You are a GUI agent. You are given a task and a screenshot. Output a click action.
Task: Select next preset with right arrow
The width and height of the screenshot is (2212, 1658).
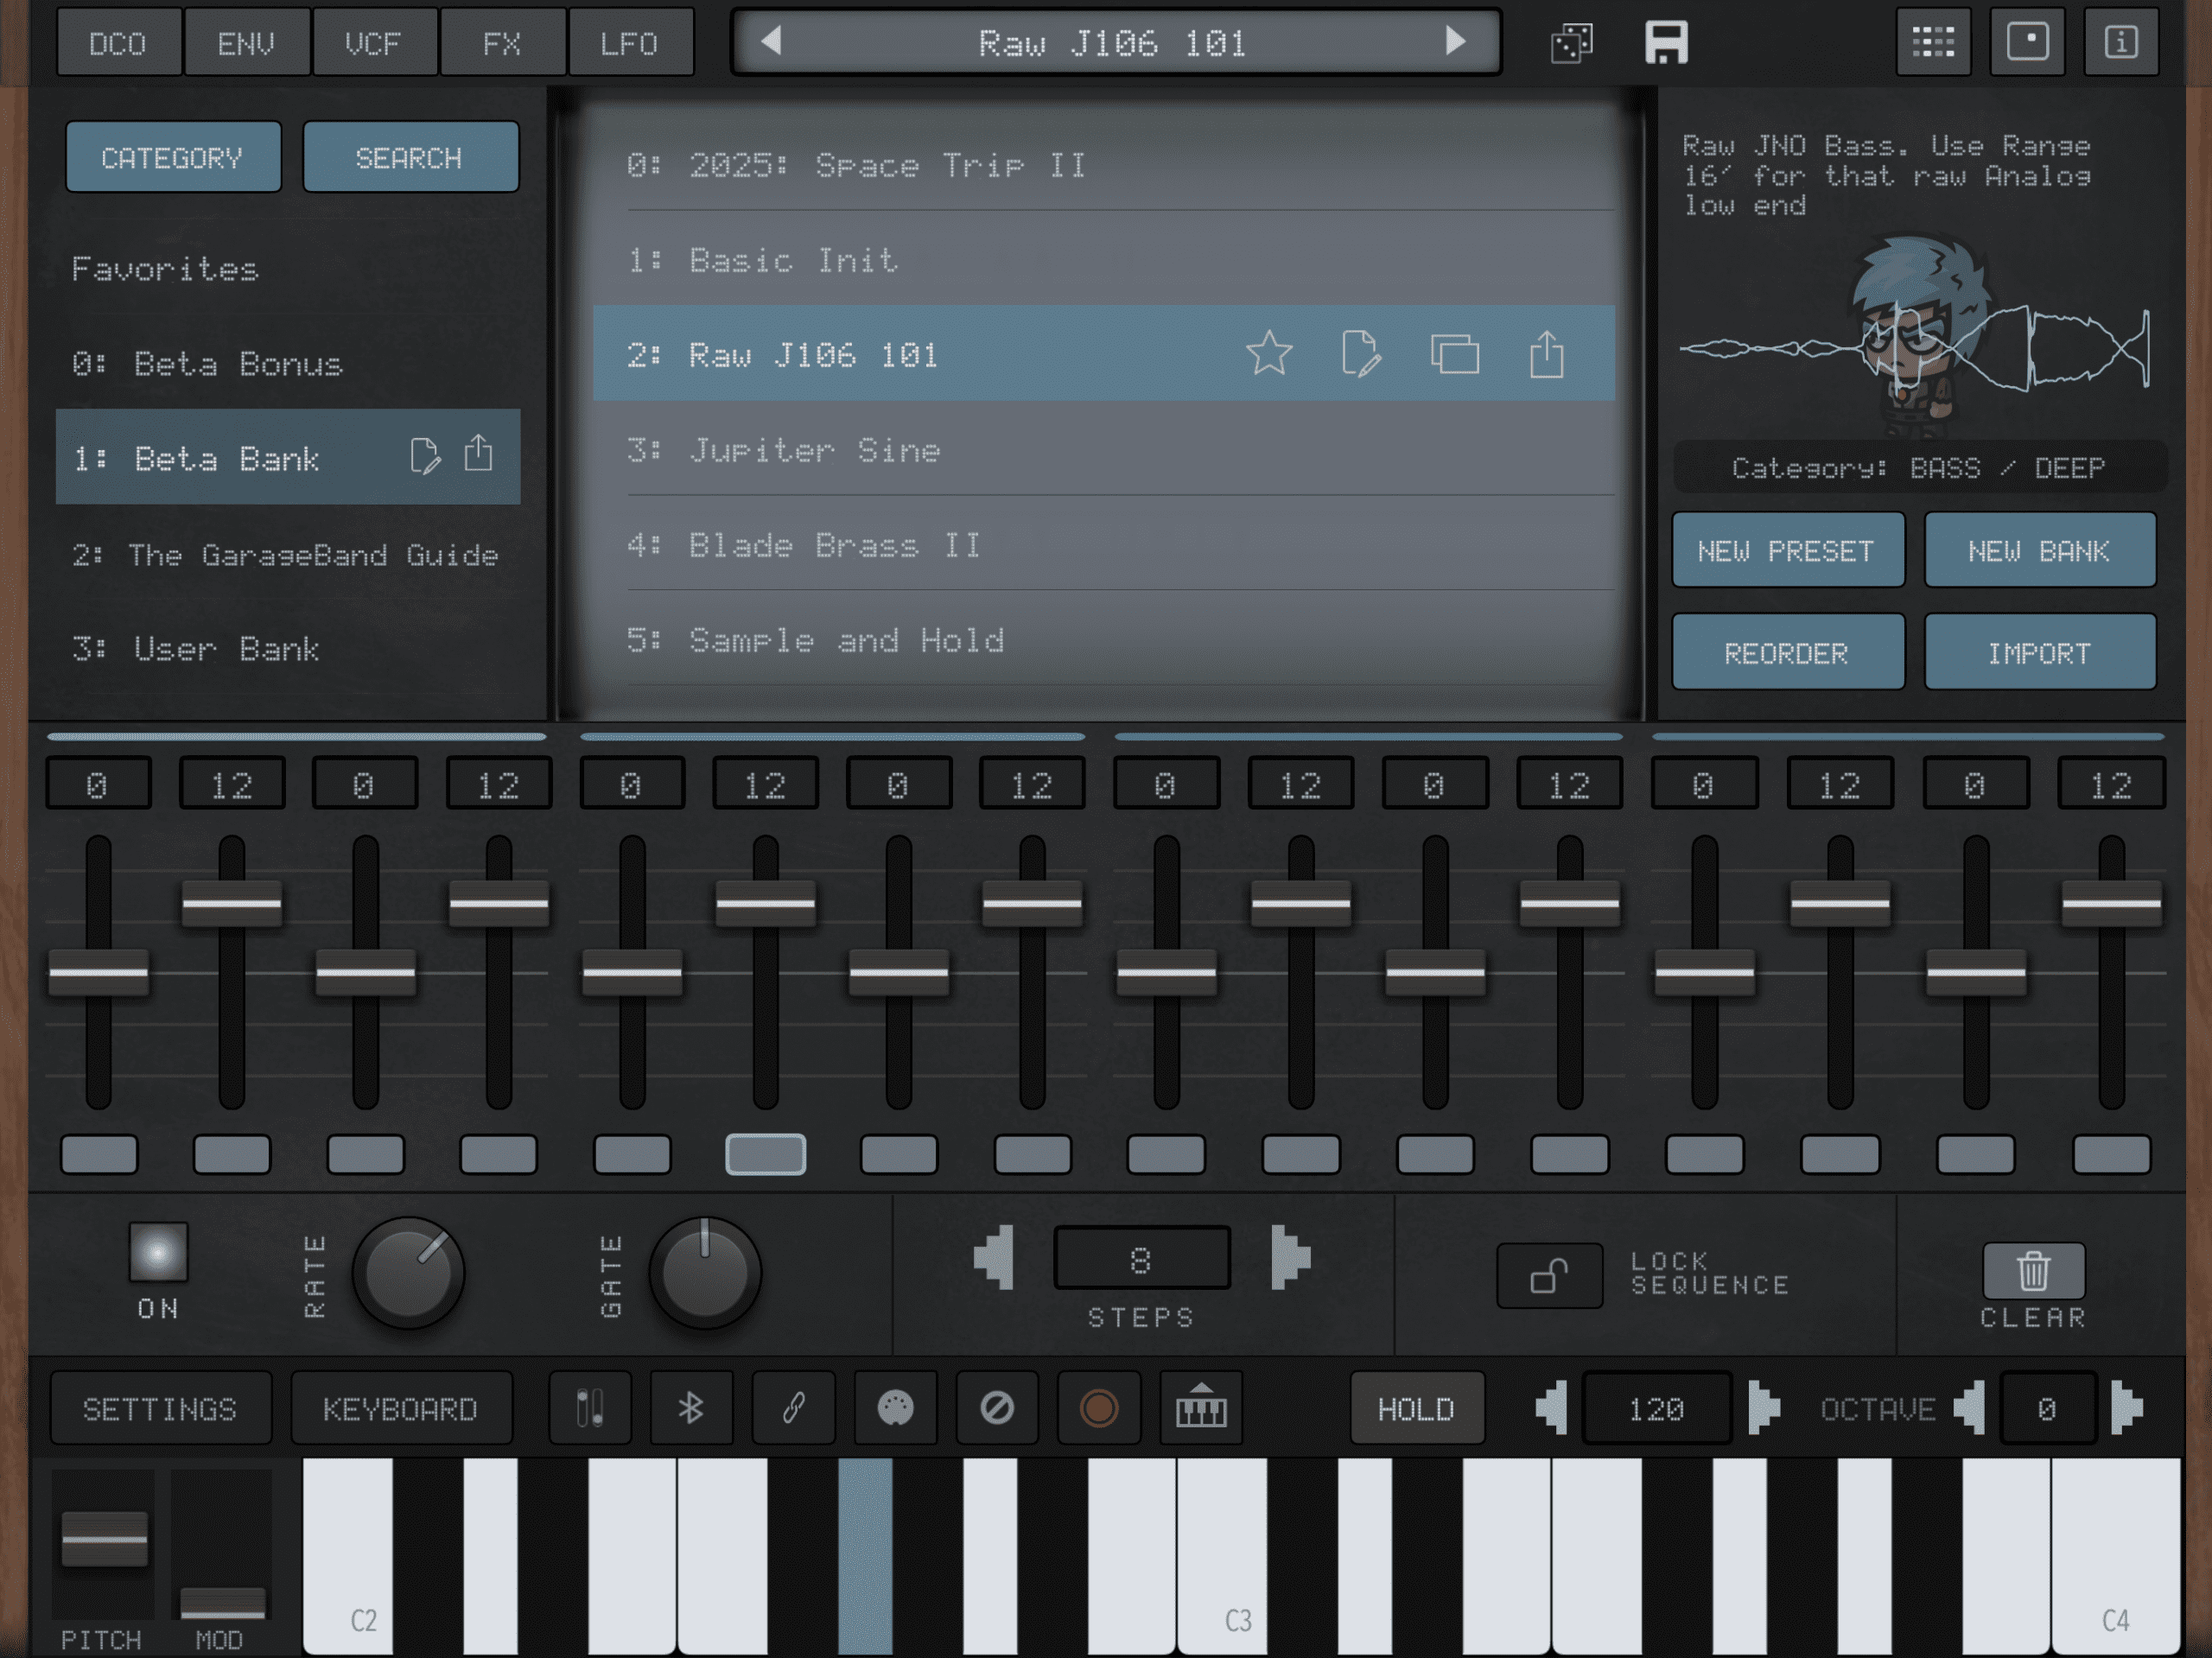click(1456, 41)
